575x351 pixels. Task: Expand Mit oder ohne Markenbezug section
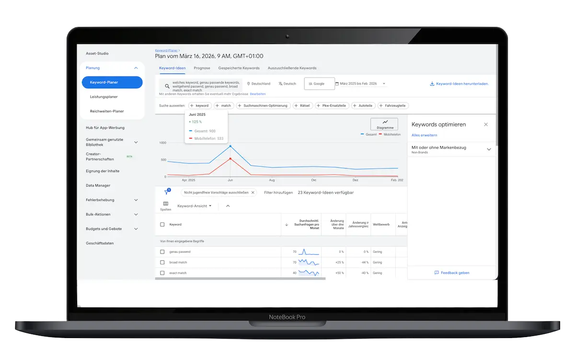pos(489,149)
